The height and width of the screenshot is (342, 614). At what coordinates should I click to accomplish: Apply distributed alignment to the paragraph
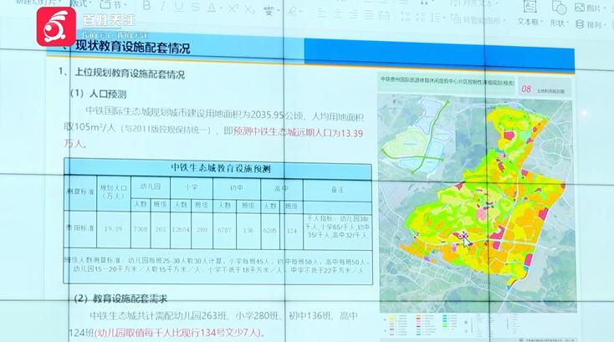point(385,15)
